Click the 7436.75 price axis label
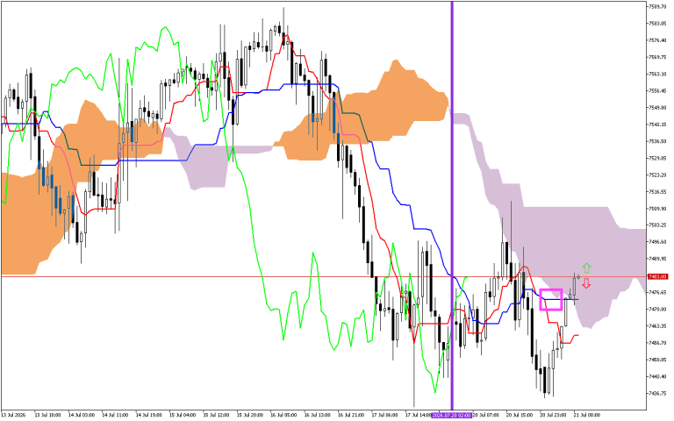Viewport: 674px width, 421px height. tap(657, 394)
